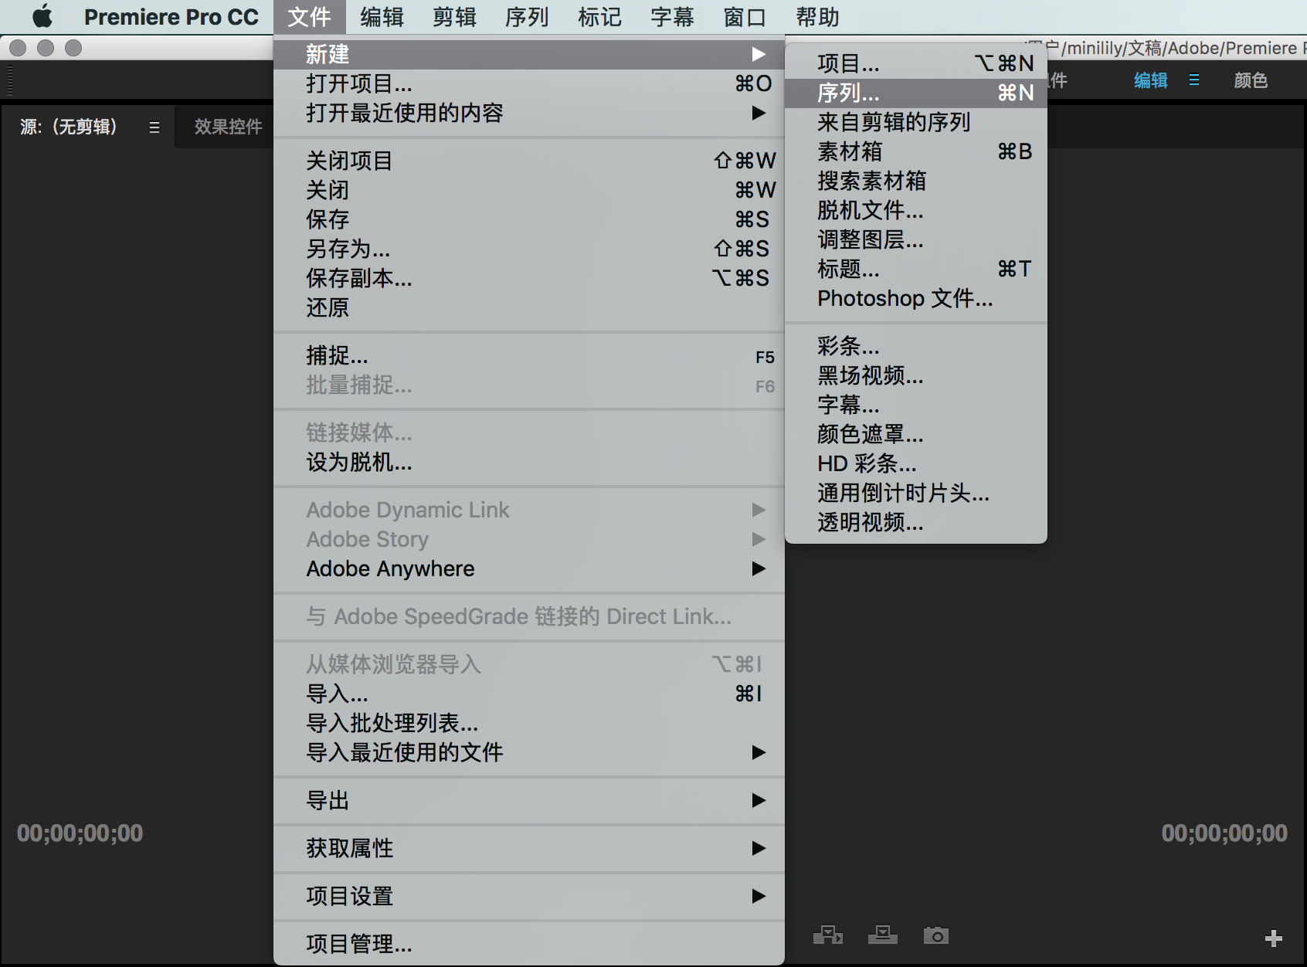Open the Source panel menu icon

(x=154, y=127)
